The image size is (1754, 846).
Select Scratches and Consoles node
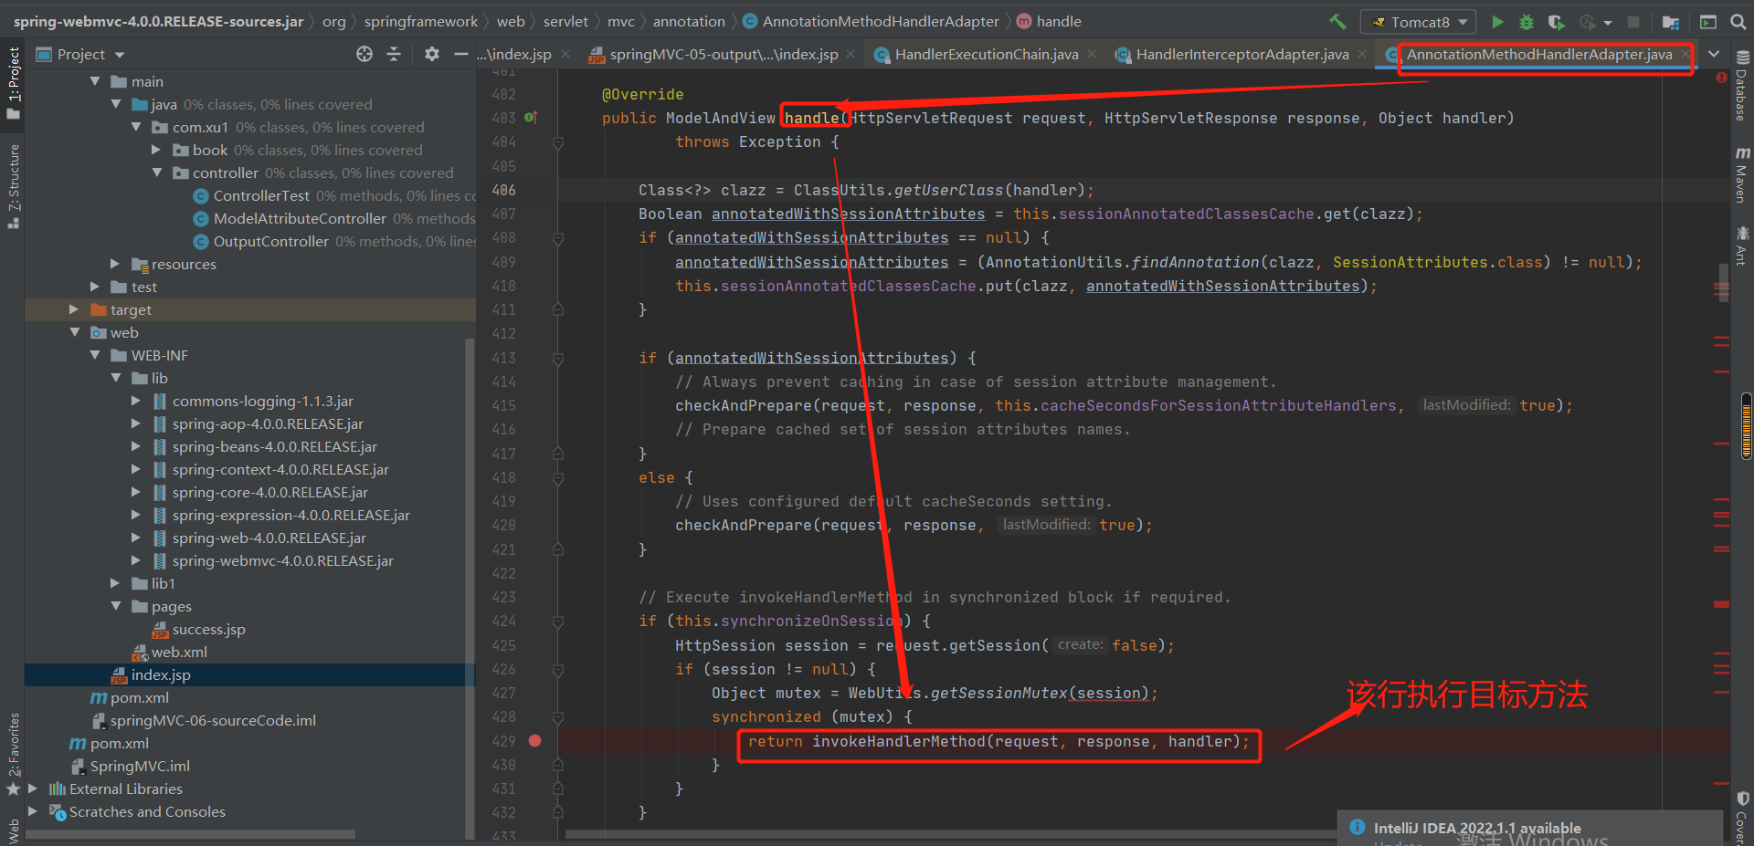pyautogui.click(x=147, y=811)
